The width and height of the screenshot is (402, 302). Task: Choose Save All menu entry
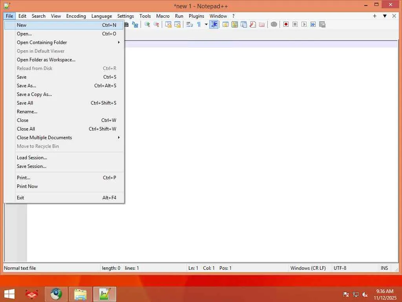pos(64,103)
